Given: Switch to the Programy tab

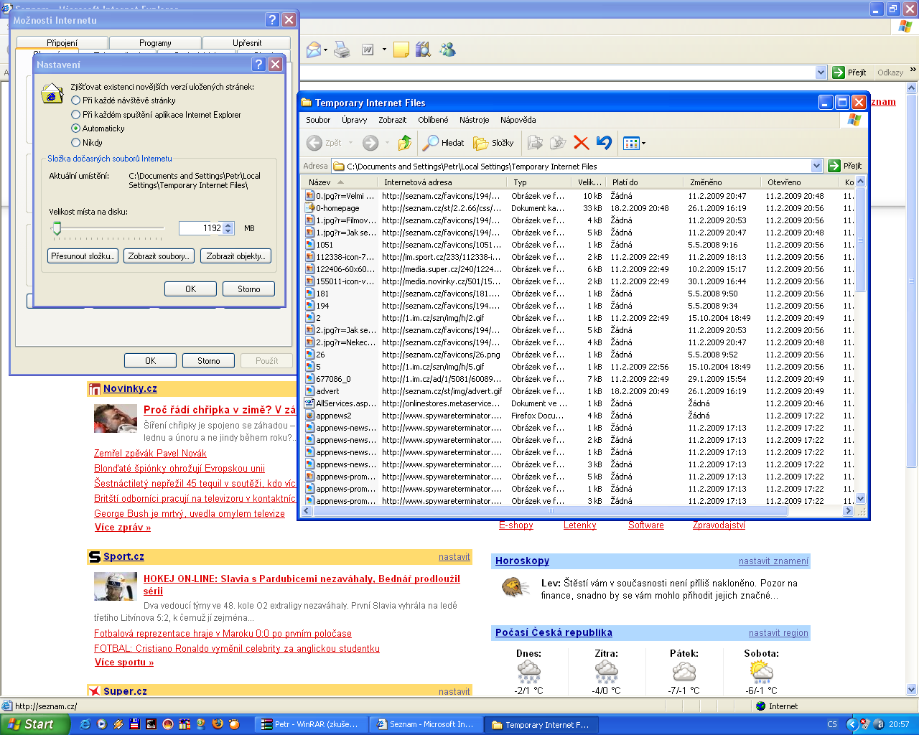Looking at the screenshot, I should [x=155, y=43].
